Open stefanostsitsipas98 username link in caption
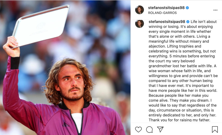 (x=167, y=22)
